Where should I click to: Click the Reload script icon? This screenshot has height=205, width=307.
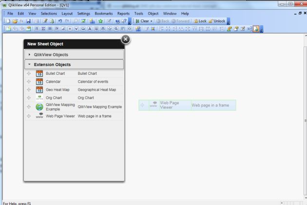[x=52, y=21]
